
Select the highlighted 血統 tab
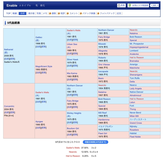pos(22,13)
